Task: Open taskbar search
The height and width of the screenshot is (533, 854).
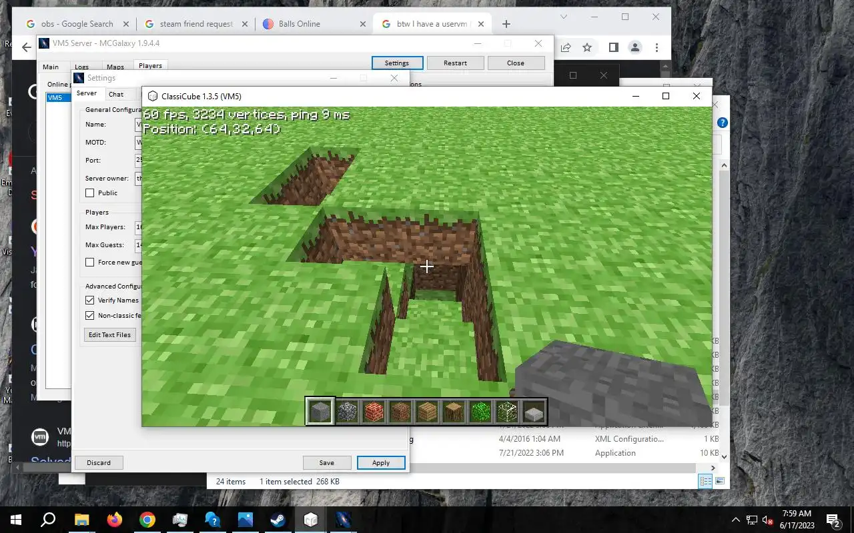Action: pos(48,520)
